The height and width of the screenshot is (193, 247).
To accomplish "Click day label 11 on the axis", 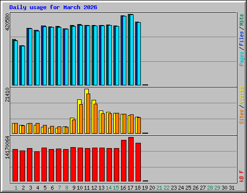I will 87,188.
